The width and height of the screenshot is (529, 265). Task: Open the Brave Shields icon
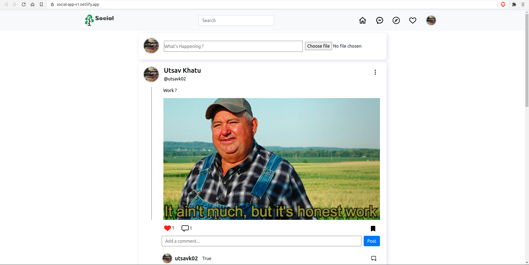point(503,4)
